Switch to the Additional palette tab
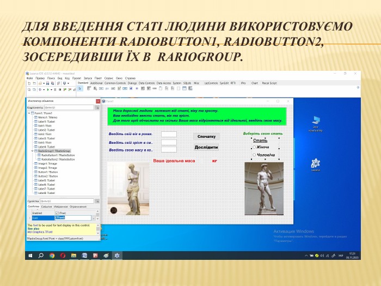381x286 pixels. click(x=96, y=83)
